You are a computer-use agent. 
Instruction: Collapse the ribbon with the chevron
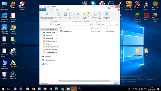116,10
